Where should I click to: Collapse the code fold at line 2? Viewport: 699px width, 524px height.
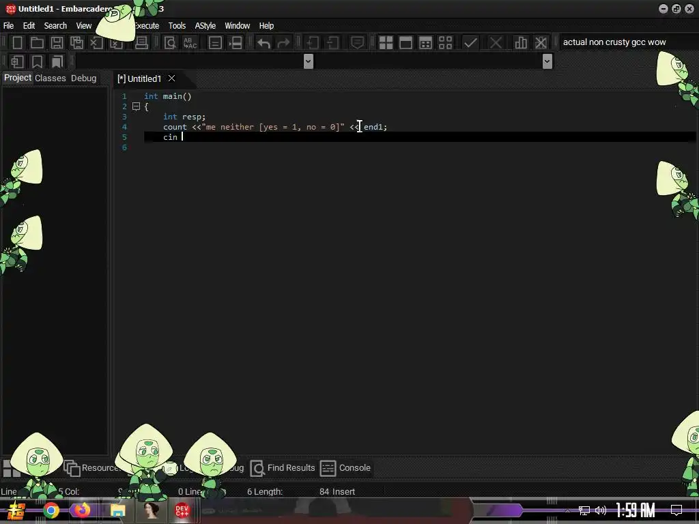[x=137, y=106]
